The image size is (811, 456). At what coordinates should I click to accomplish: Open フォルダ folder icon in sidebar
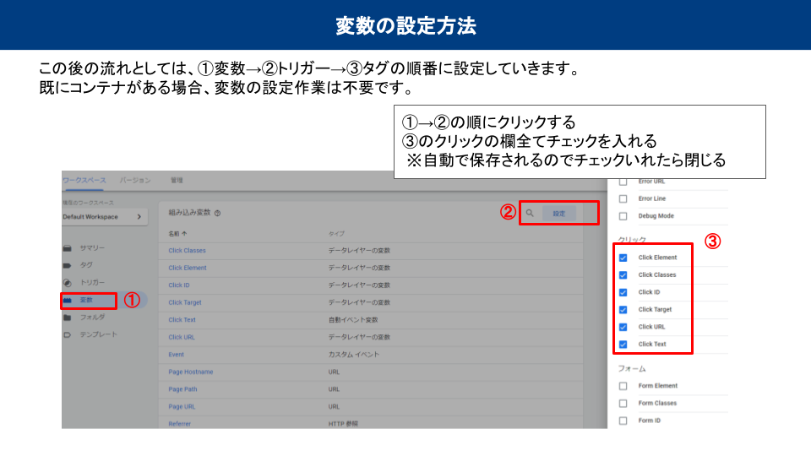pyautogui.click(x=67, y=318)
